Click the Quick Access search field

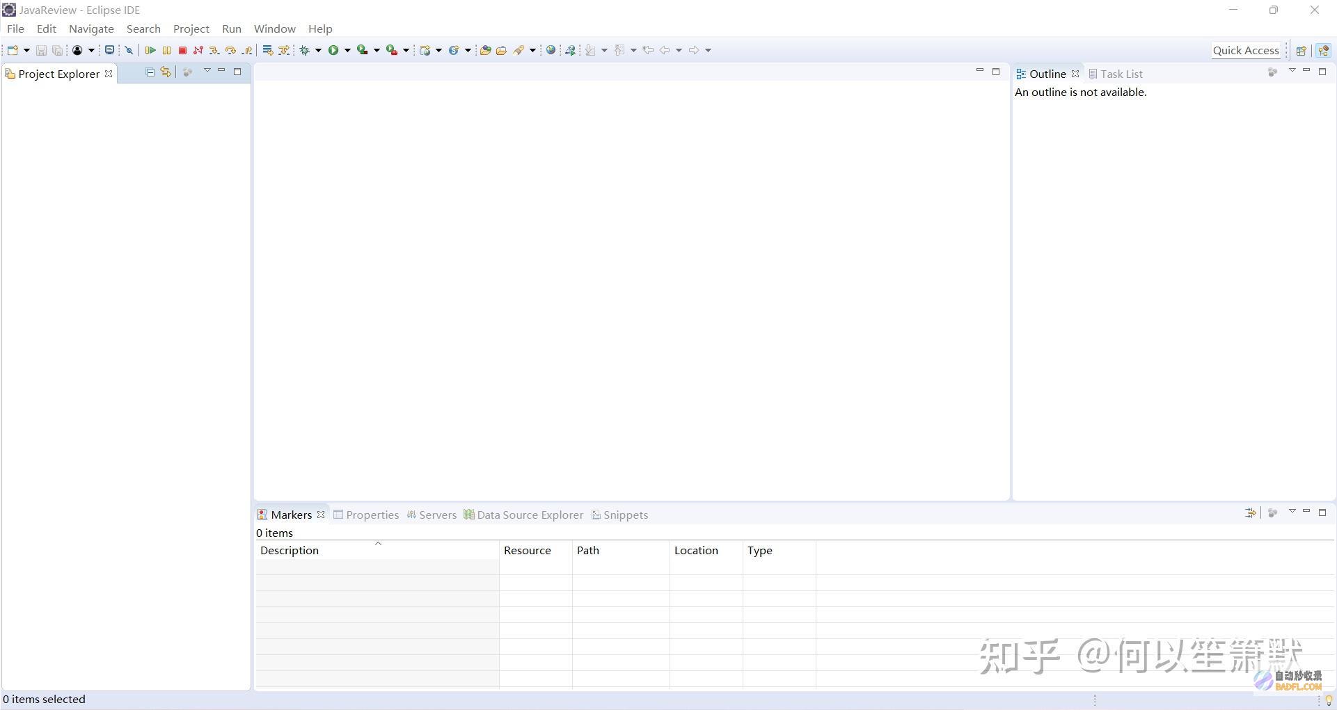click(x=1246, y=50)
